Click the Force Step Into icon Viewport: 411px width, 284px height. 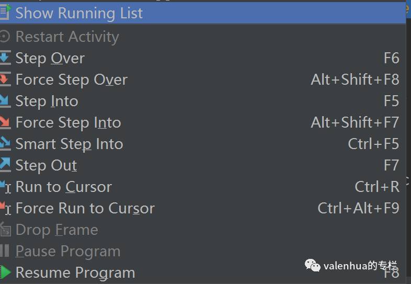[5, 122]
